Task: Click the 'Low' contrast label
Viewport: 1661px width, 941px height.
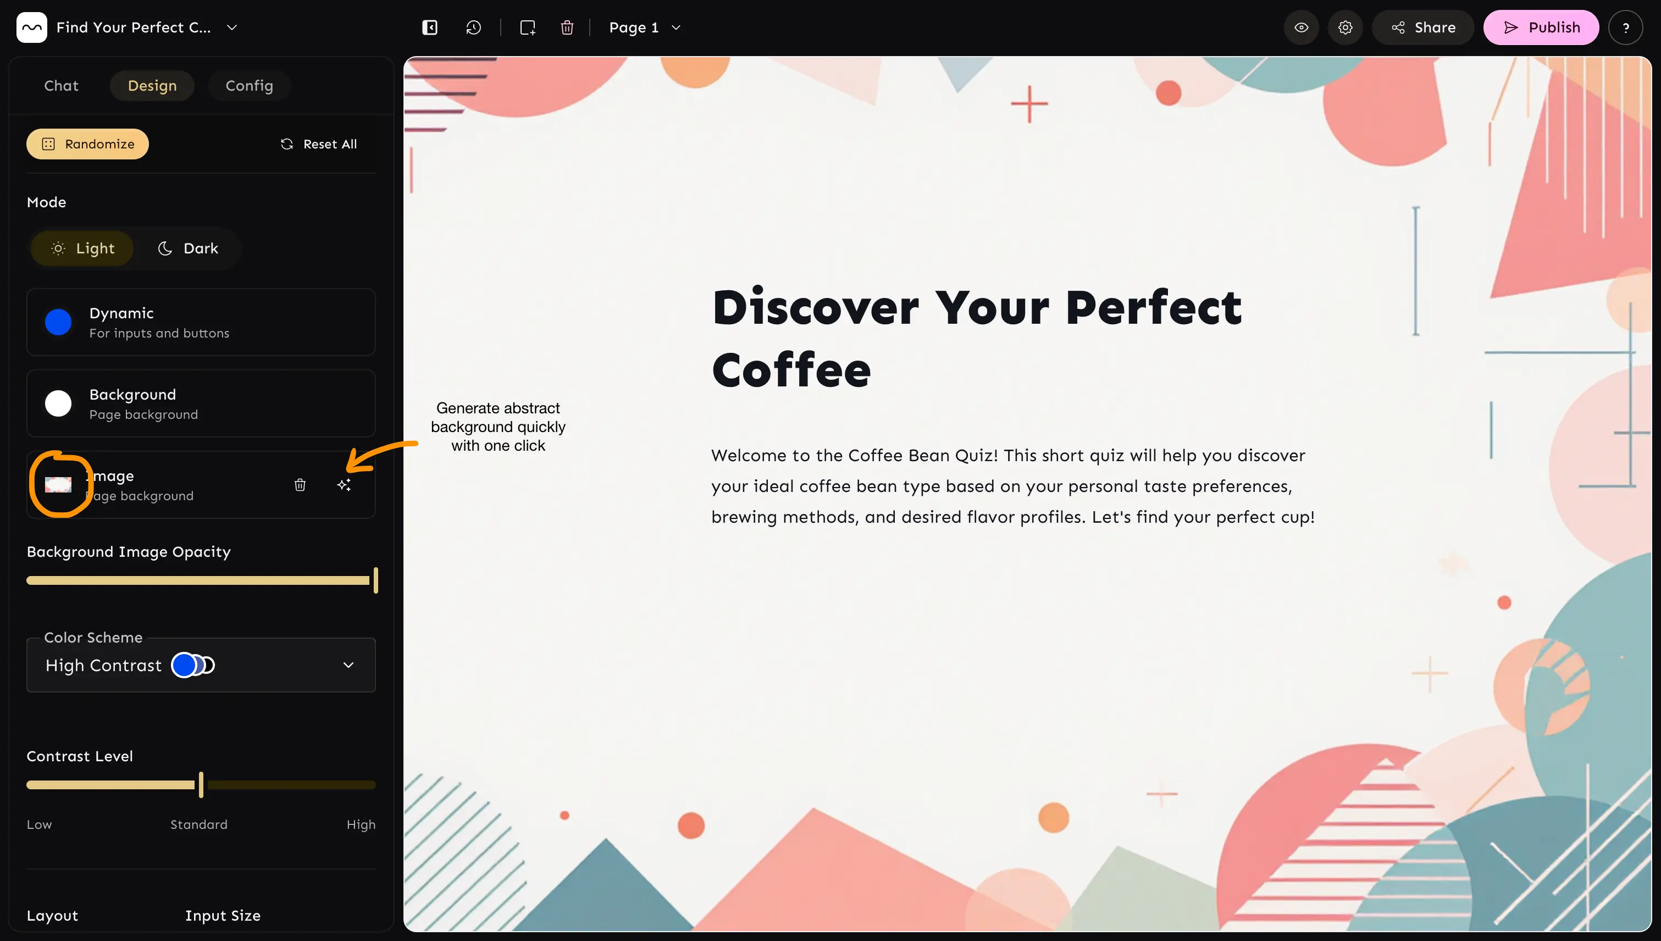Action: tap(39, 824)
